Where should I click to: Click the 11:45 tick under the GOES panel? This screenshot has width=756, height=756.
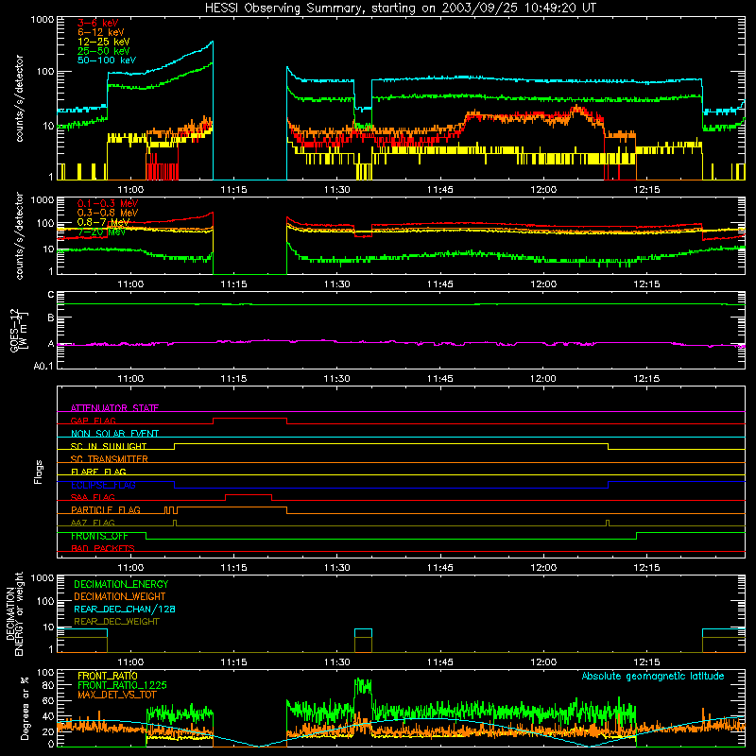tap(439, 379)
